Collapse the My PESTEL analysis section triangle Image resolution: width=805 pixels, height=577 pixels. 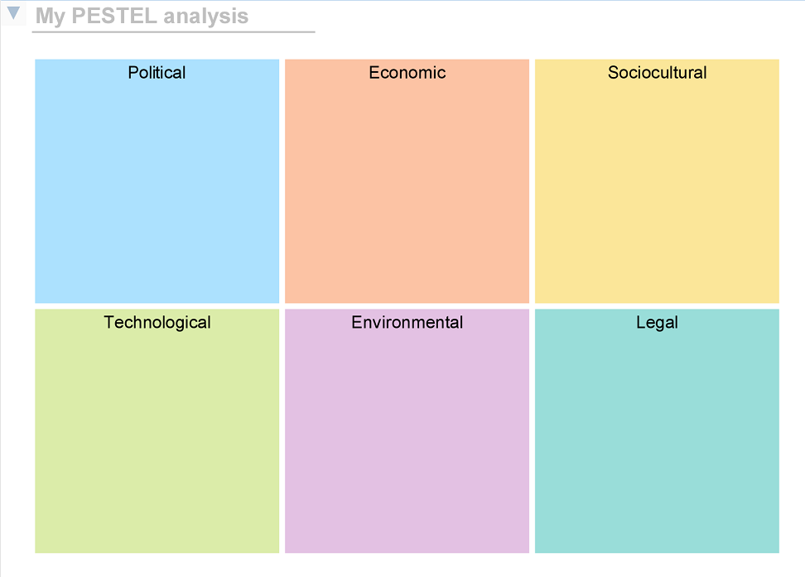(13, 13)
